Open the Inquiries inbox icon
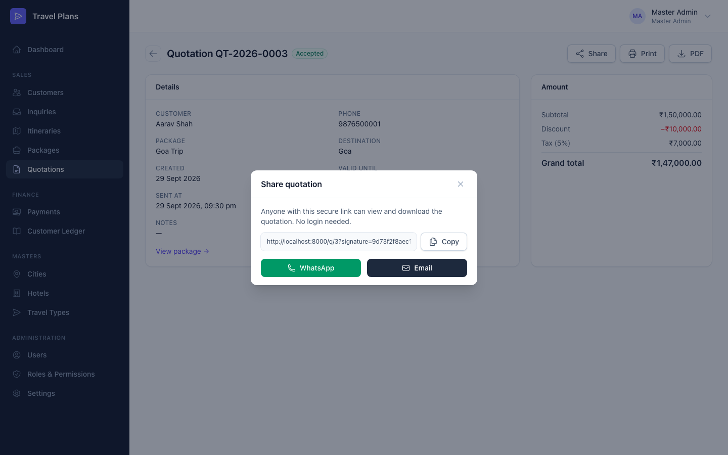 coord(17,112)
